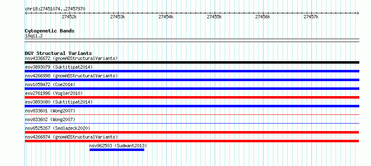Click the ruler's right arrow end

(358, 13)
